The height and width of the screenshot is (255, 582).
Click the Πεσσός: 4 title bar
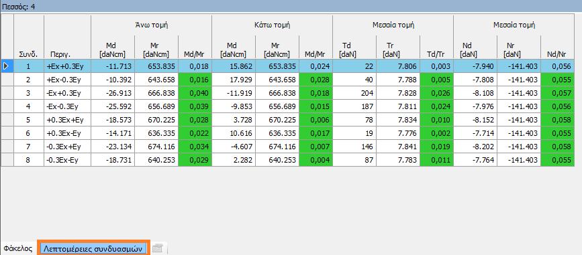pos(291,7)
